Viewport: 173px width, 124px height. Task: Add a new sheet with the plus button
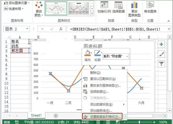[56, 116]
